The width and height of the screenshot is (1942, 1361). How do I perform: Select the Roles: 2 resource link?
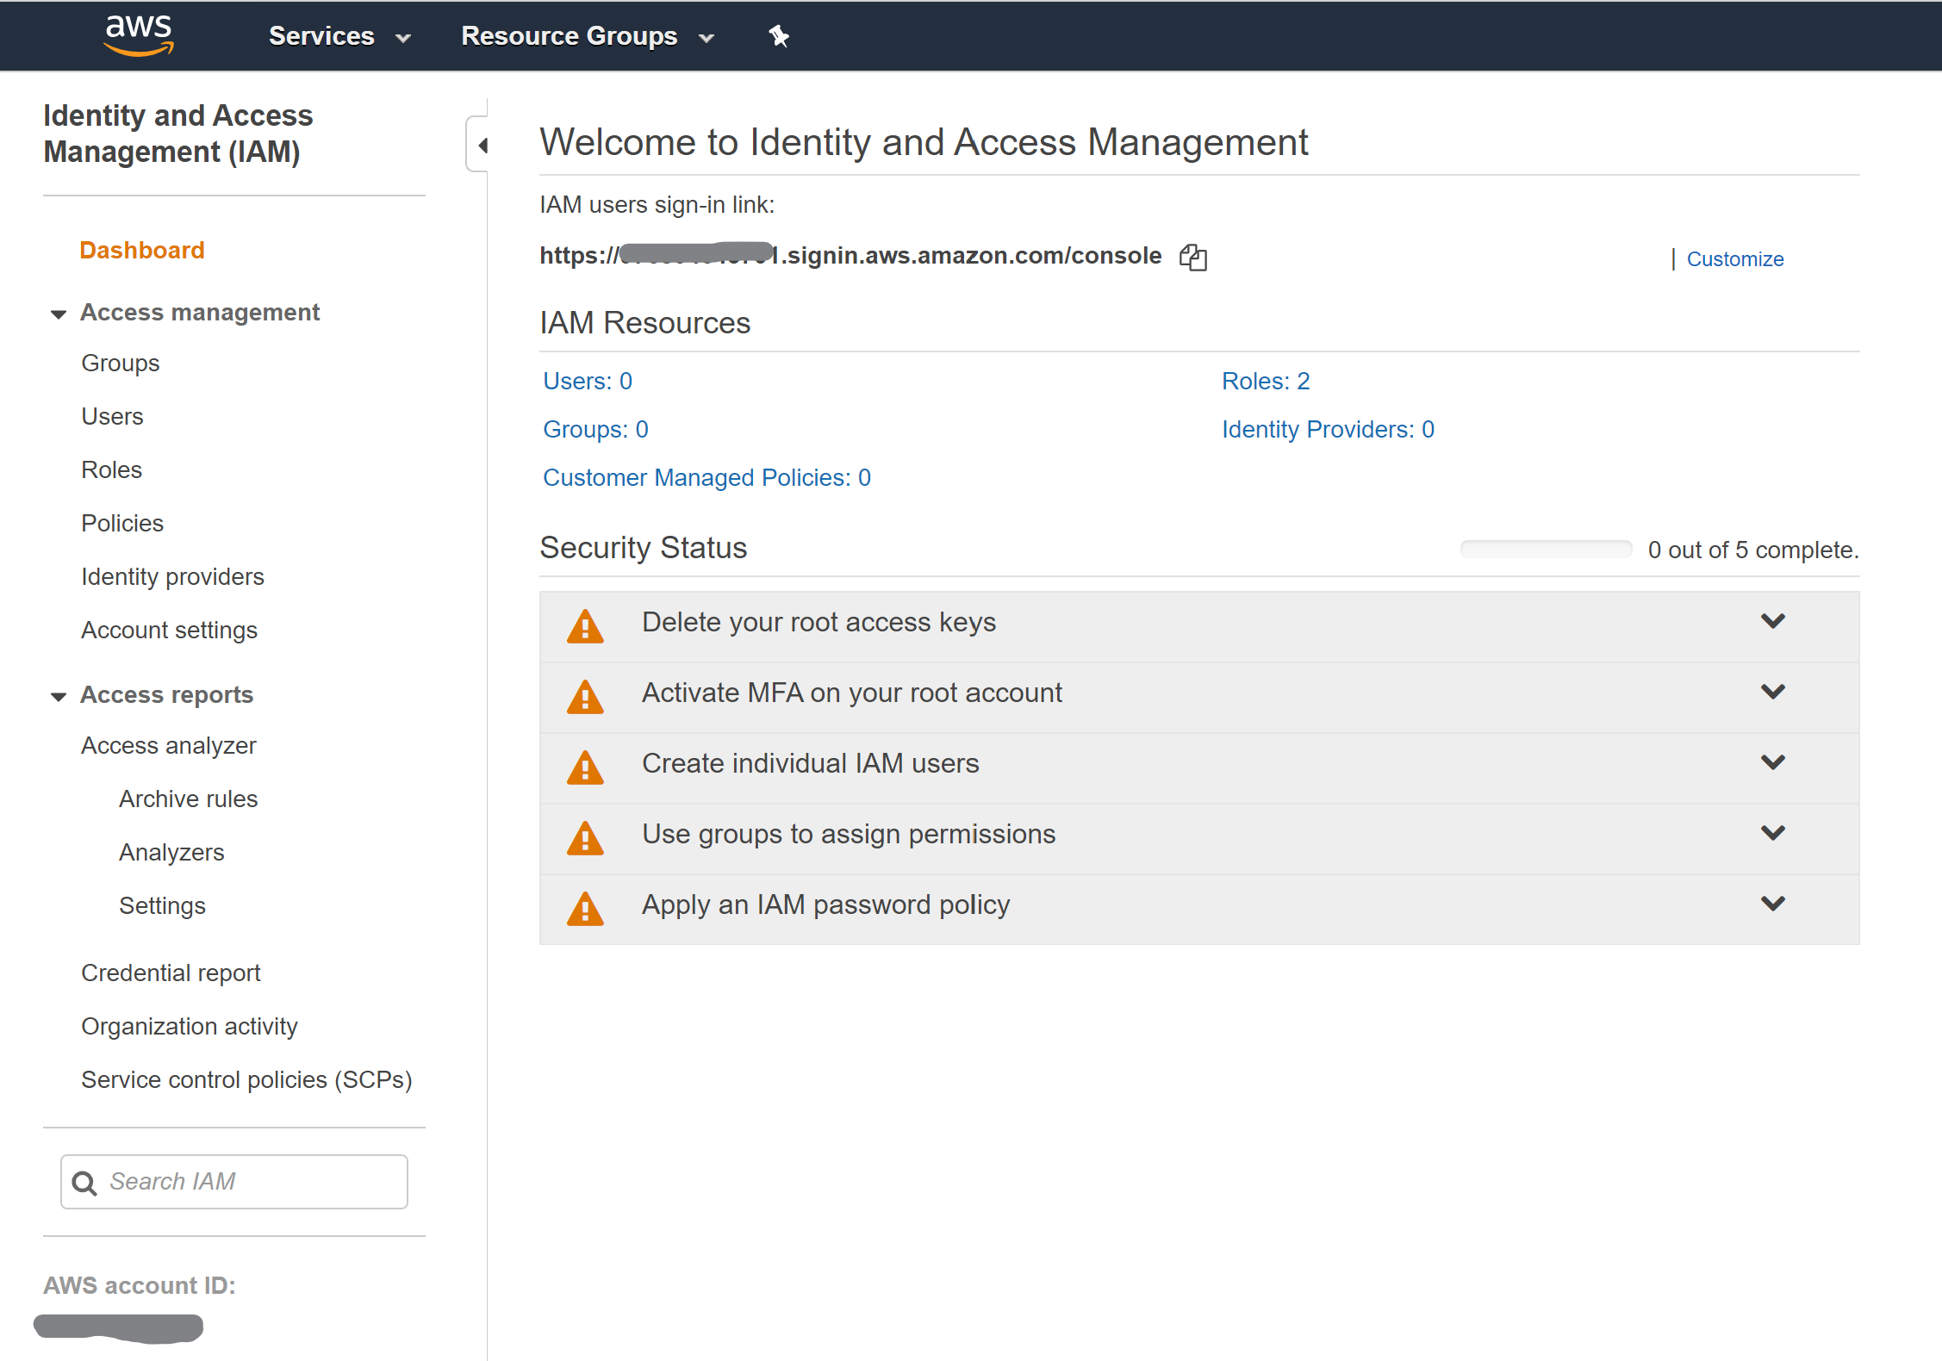tap(1265, 381)
